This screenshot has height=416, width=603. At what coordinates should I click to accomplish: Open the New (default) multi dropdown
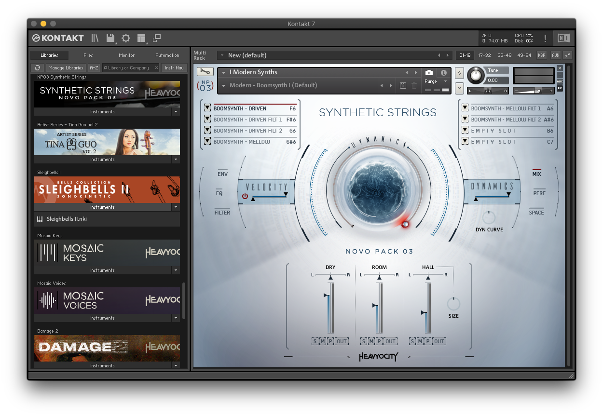[x=222, y=55]
